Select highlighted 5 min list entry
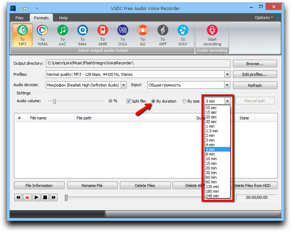This screenshot has width=291, height=232. pos(218,149)
